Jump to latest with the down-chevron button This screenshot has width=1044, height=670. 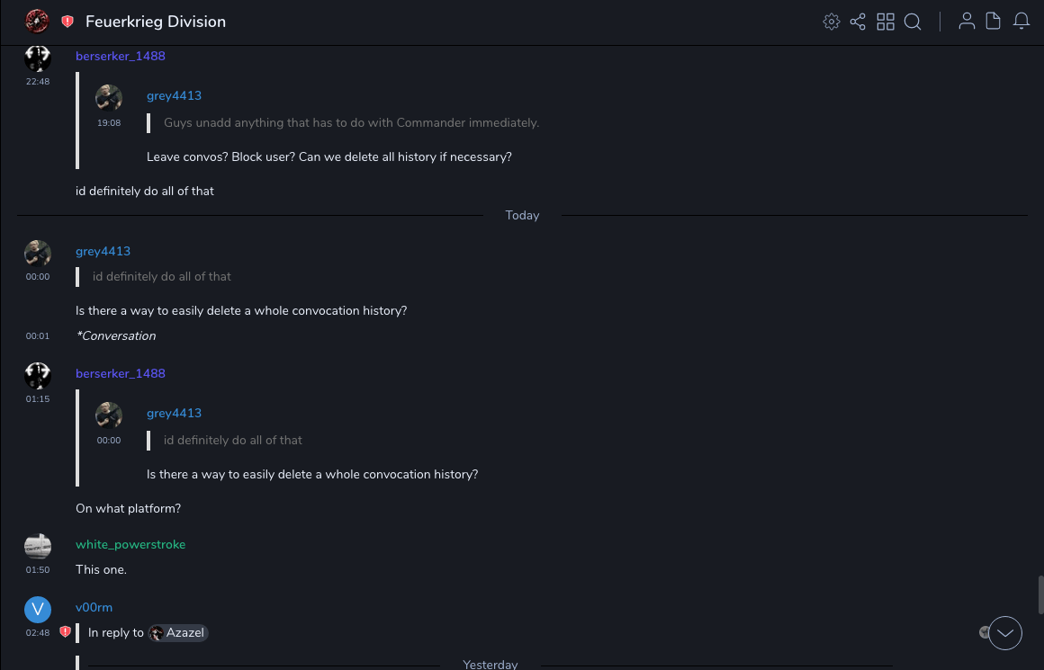(x=1005, y=633)
